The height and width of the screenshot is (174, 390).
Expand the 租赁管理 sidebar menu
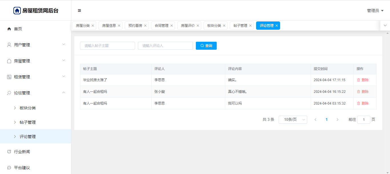click(35, 77)
